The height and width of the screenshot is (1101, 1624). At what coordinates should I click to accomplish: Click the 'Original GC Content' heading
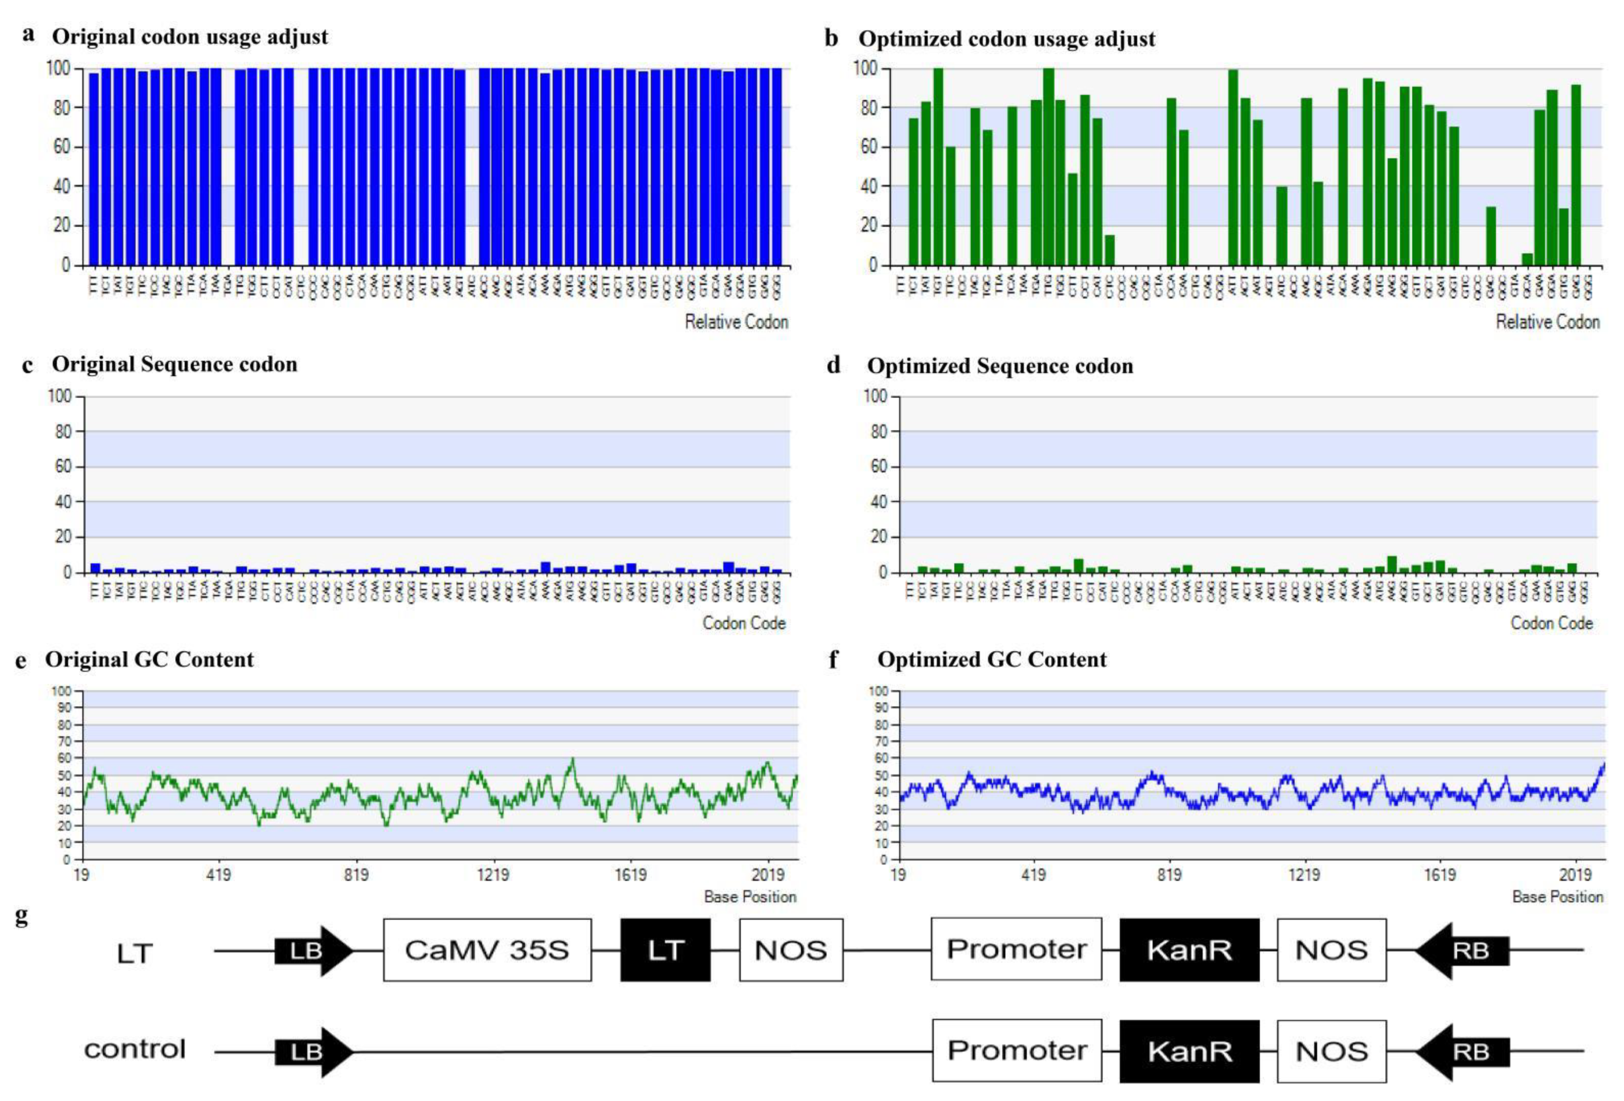pos(149,660)
